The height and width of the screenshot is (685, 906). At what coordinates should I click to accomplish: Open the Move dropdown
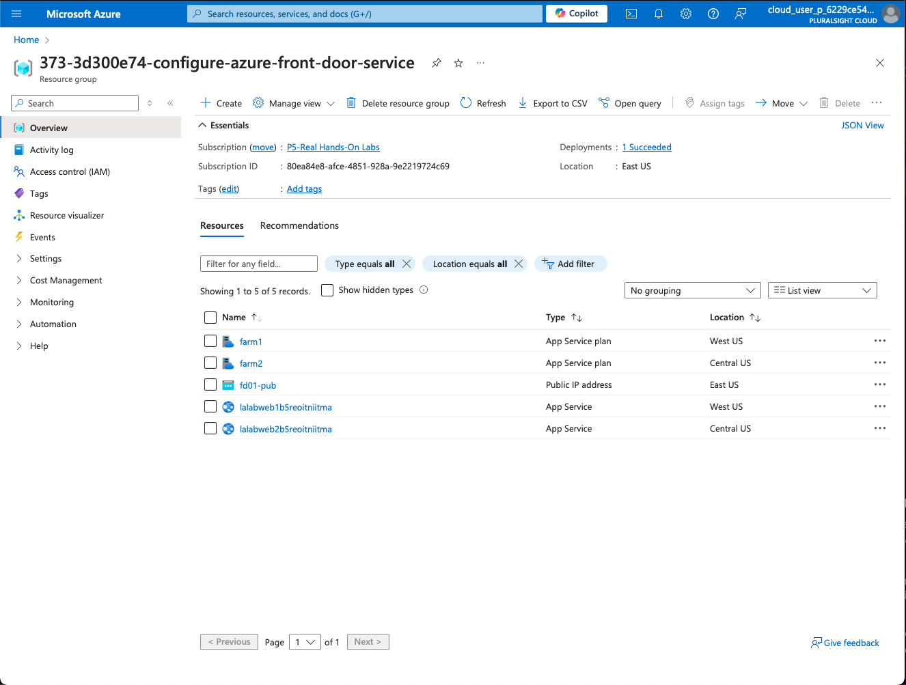coord(782,103)
